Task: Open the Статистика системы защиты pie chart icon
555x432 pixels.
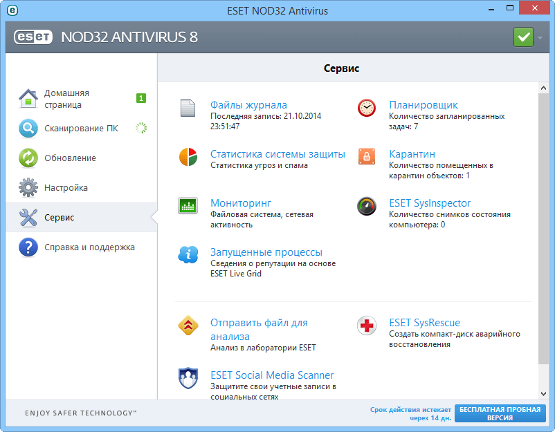Action: (187, 158)
